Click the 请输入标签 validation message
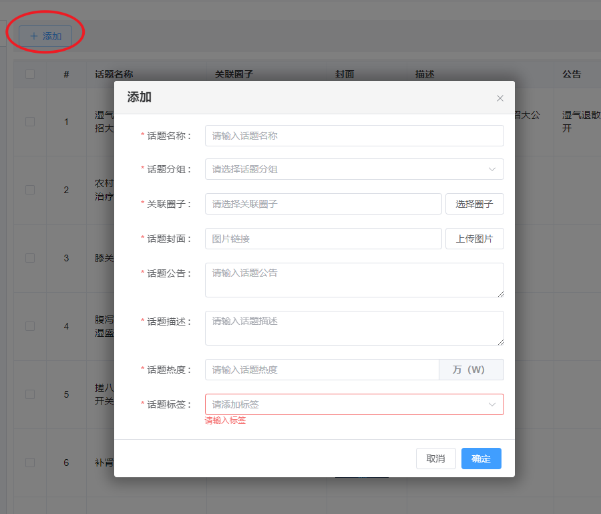 tap(225, 420)
